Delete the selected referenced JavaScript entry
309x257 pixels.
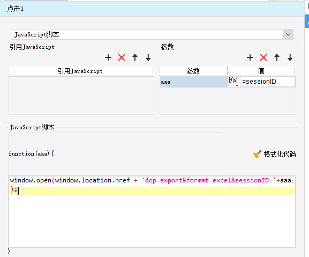pyautogui.click(x=122, y=57)
